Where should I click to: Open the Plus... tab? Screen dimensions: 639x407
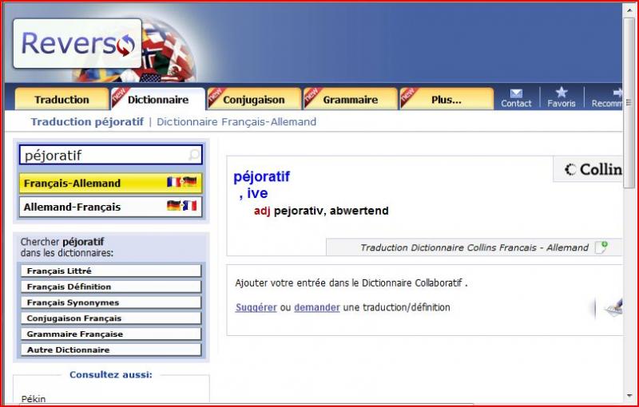[x=447, y=99]
